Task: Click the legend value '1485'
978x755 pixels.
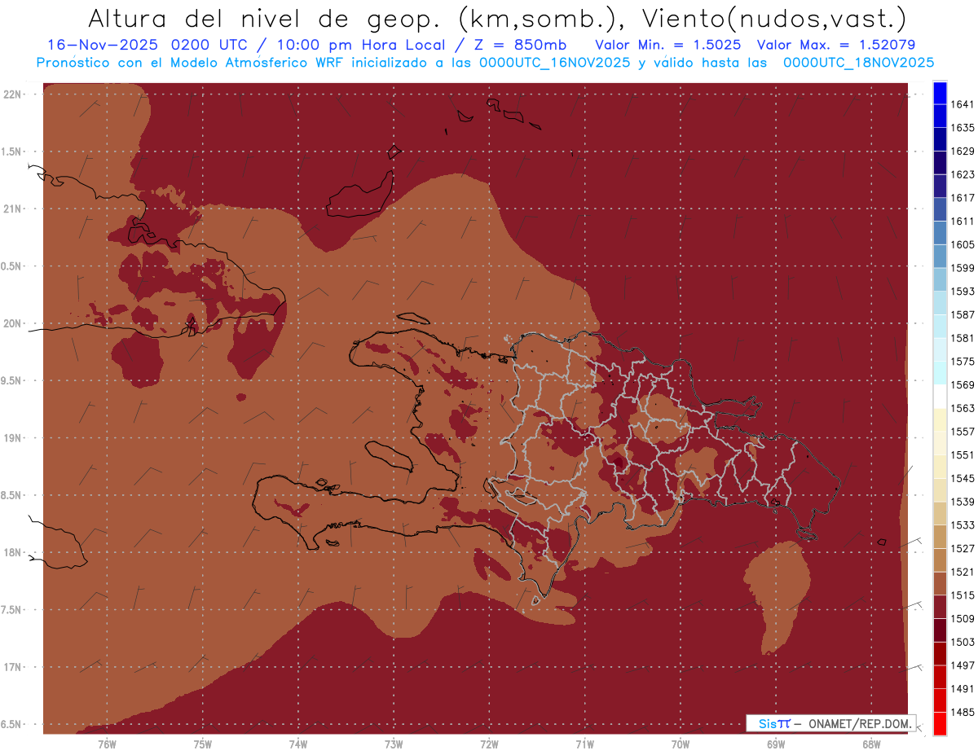Action: click(963, 712)
